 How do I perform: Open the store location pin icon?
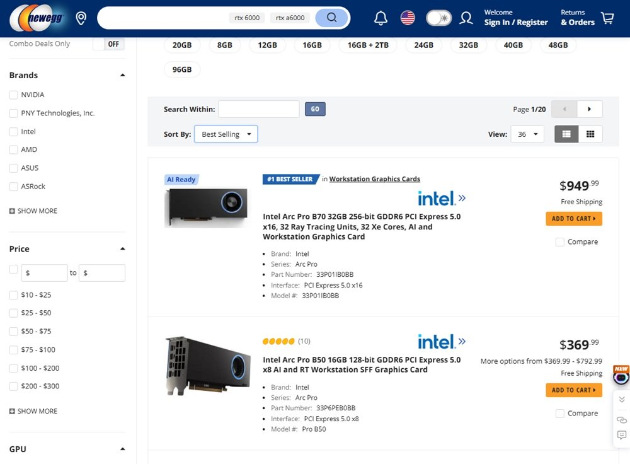(81, 18)
